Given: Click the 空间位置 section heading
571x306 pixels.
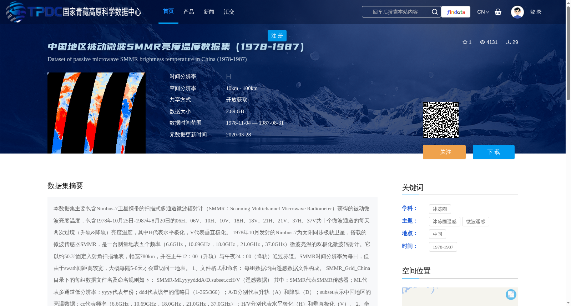Looking at the screenshot, I should (x=416, y=271).
